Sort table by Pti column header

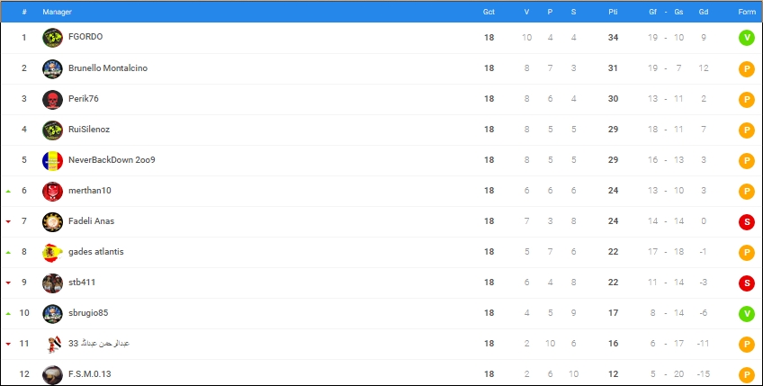point(613,12)
